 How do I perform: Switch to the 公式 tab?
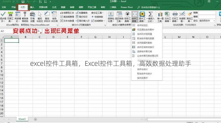pos(54,7)
